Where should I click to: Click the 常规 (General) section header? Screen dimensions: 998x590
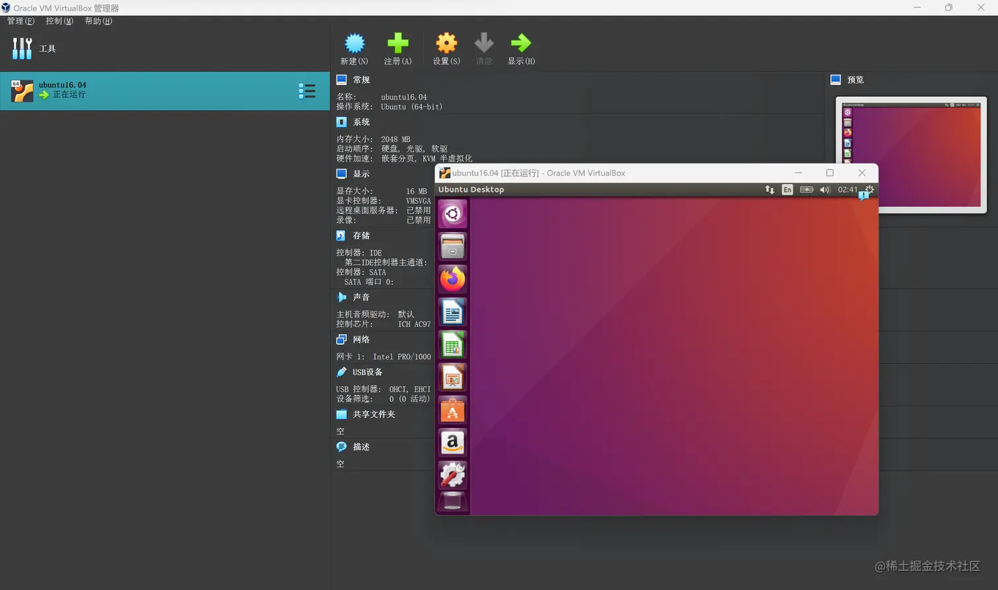(361, 80)
